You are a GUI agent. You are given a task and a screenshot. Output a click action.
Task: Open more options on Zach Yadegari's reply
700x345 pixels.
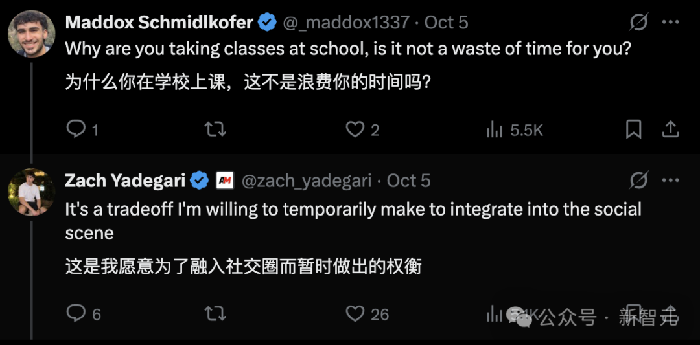pyautogui.click(x=670, y=181)
